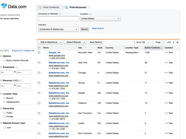Viewport: 186px width, 139px height.
Task: Click Collapse All filters link
Action: (x=29, y=51)
